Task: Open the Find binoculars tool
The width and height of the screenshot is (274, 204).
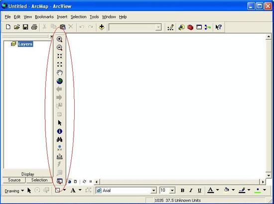Action: (x=60, y=139)
